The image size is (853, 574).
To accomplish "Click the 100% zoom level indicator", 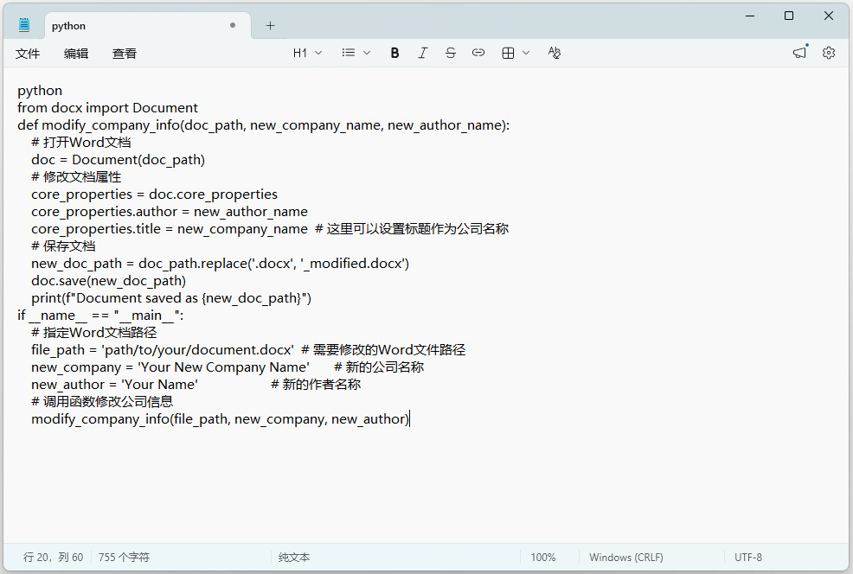I will point(543,558).
